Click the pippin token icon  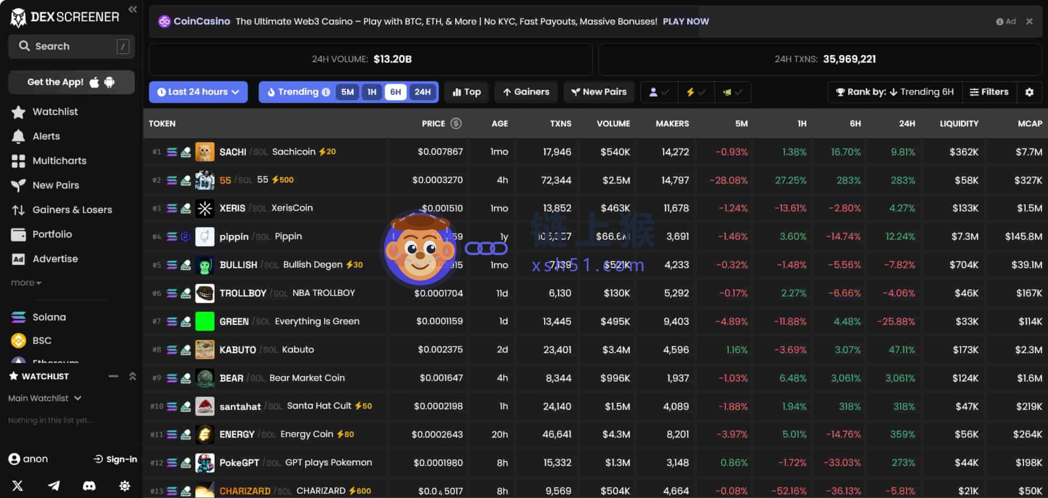[x=205, y=237]
